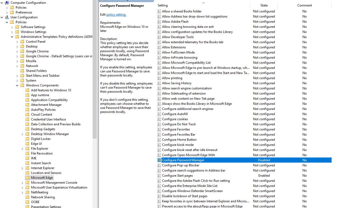Image resolution: width=337 pixels, height=208 pixels.
Task: Select 'Configure additional search engines' setting
Action: pyautogui.click(x=188, y=109)
